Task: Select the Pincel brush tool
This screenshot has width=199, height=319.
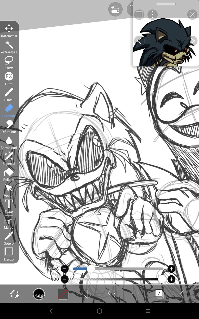Action: coord(9,94)
